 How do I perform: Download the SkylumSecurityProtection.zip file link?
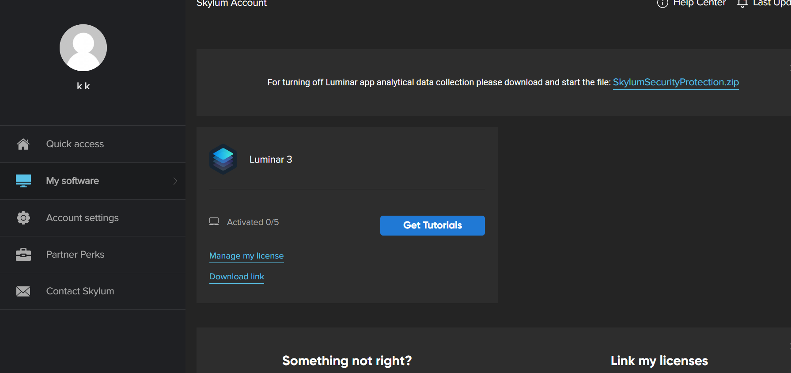pos(675,82)
